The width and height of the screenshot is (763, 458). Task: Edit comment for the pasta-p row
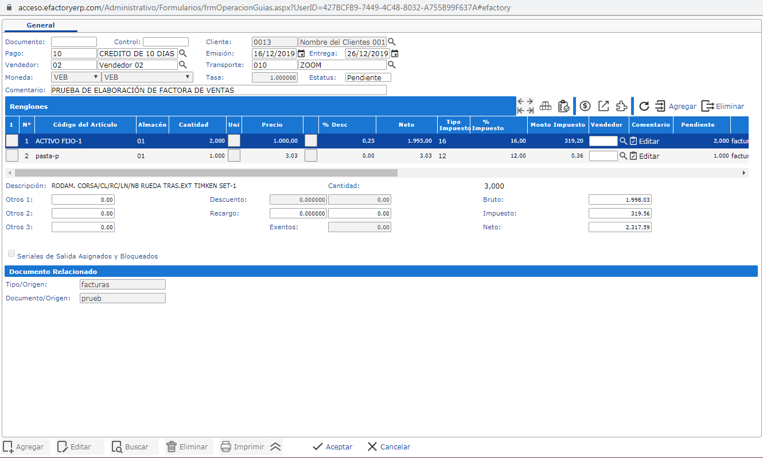(x=644, y=156)
